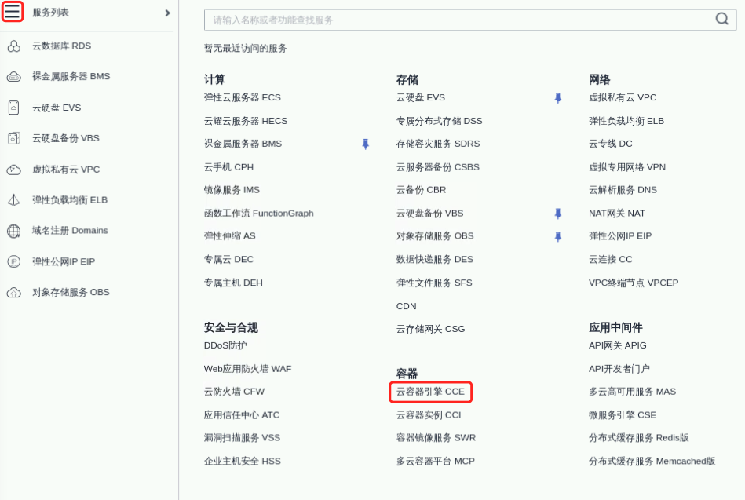Screen dimensions: 745x500
Task: Select 弹性公网IP EIP in the sidebar
Action: 63,261
